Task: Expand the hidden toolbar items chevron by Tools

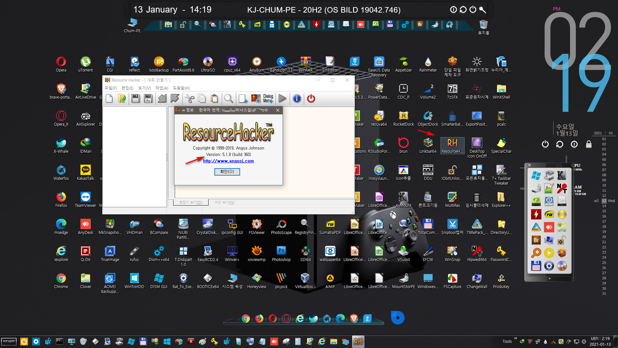Action: (x=516, y=338)
